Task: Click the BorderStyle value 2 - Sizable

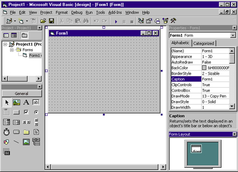Action: 211,73
